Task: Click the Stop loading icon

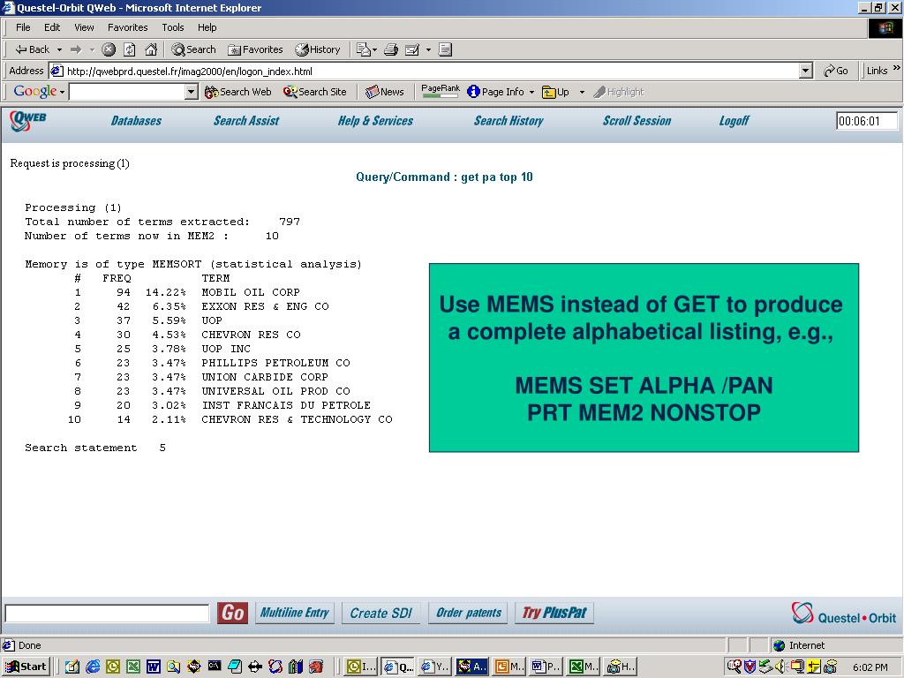Action: point(109,49)
